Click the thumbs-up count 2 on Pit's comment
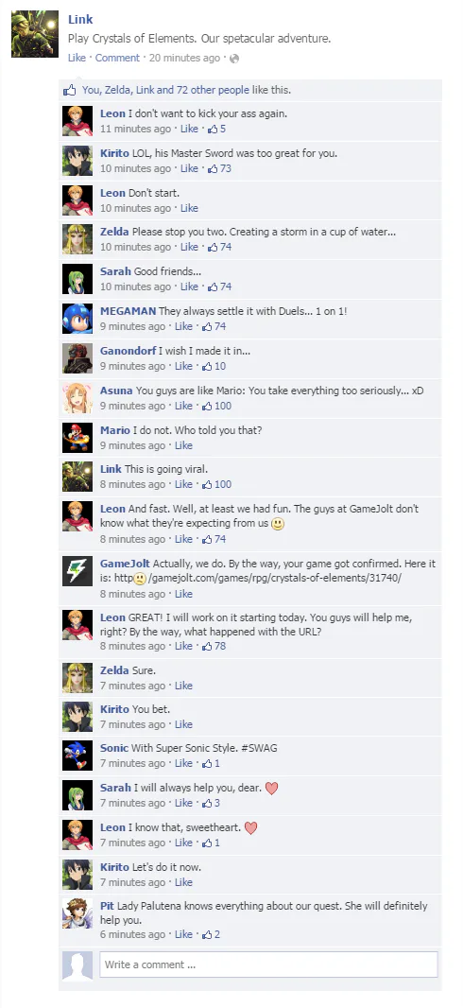The width and height of the screenshot is (463, 1008). coord(212,934)
